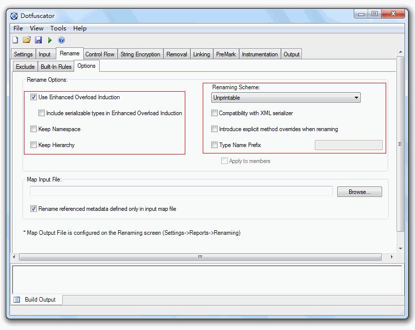Viewport: 415px width, 330px height.
Task: Expand the Renaming Scheme dropdown
Action: tap(286, 98)
